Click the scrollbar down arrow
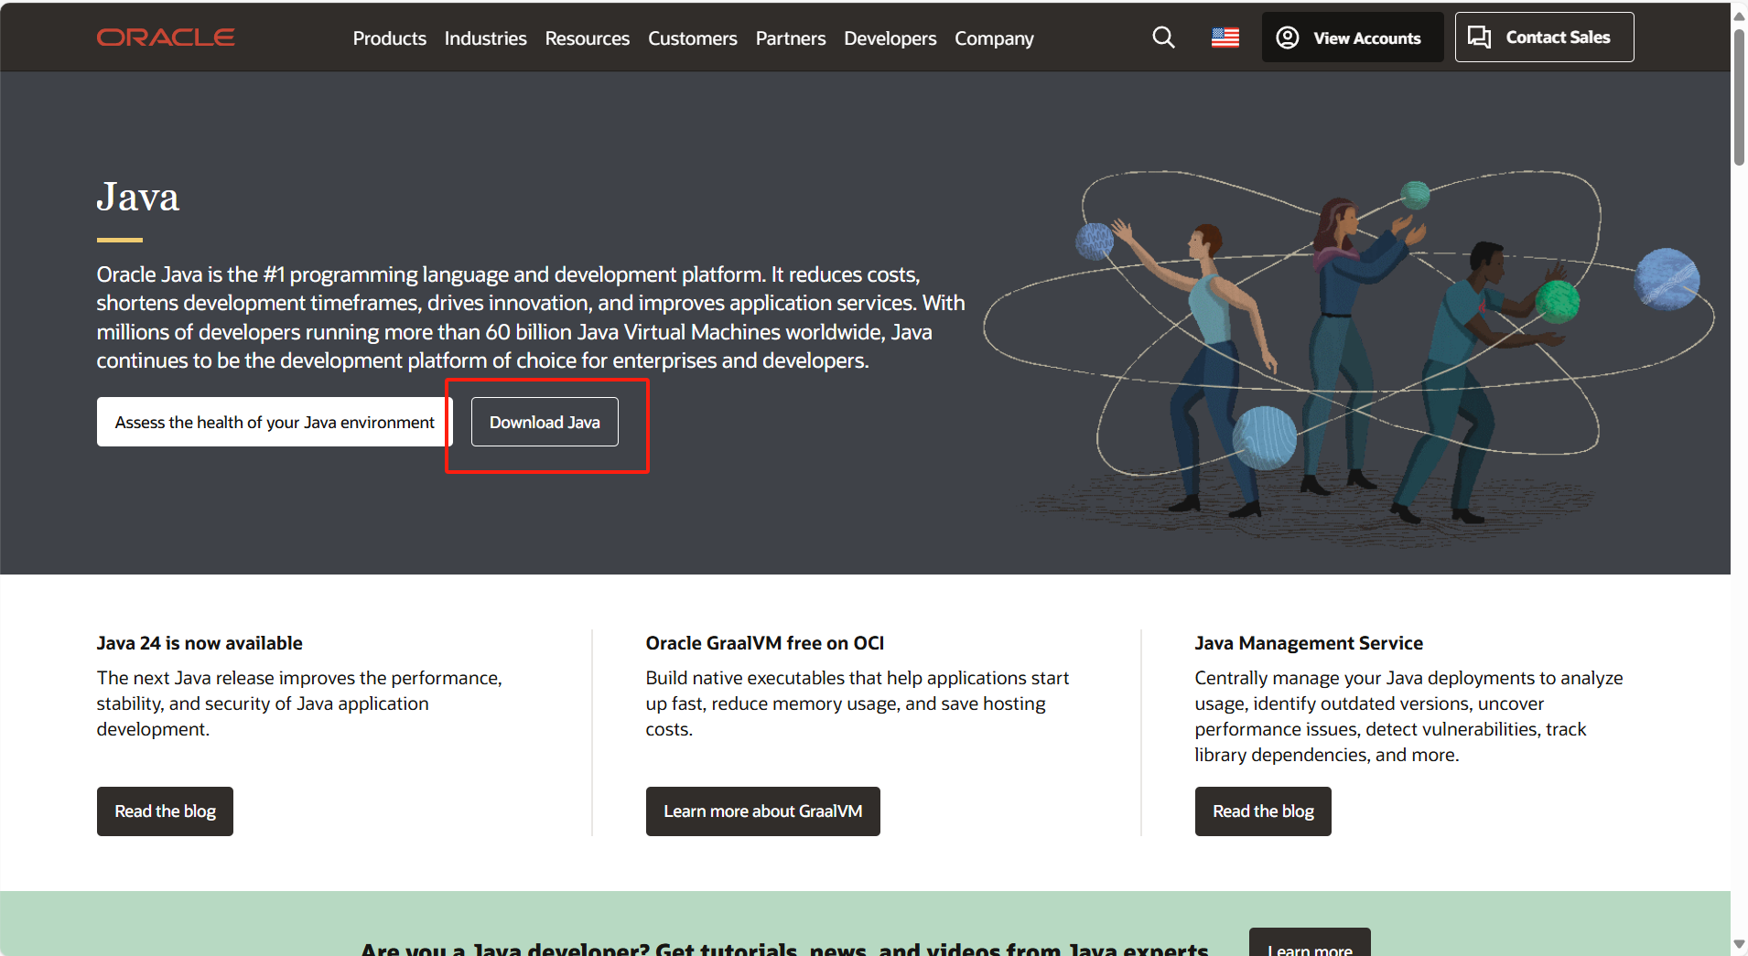This screenshot has width=1748, height=956. tap(1739, 944)
